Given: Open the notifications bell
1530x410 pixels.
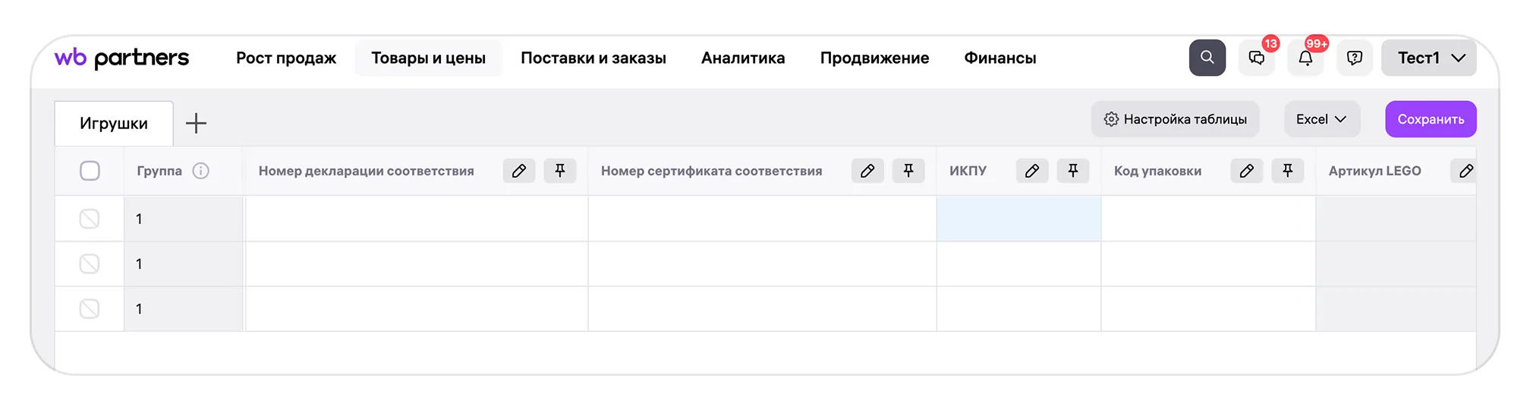Looking at the screenshot, I should [1305, 58].
